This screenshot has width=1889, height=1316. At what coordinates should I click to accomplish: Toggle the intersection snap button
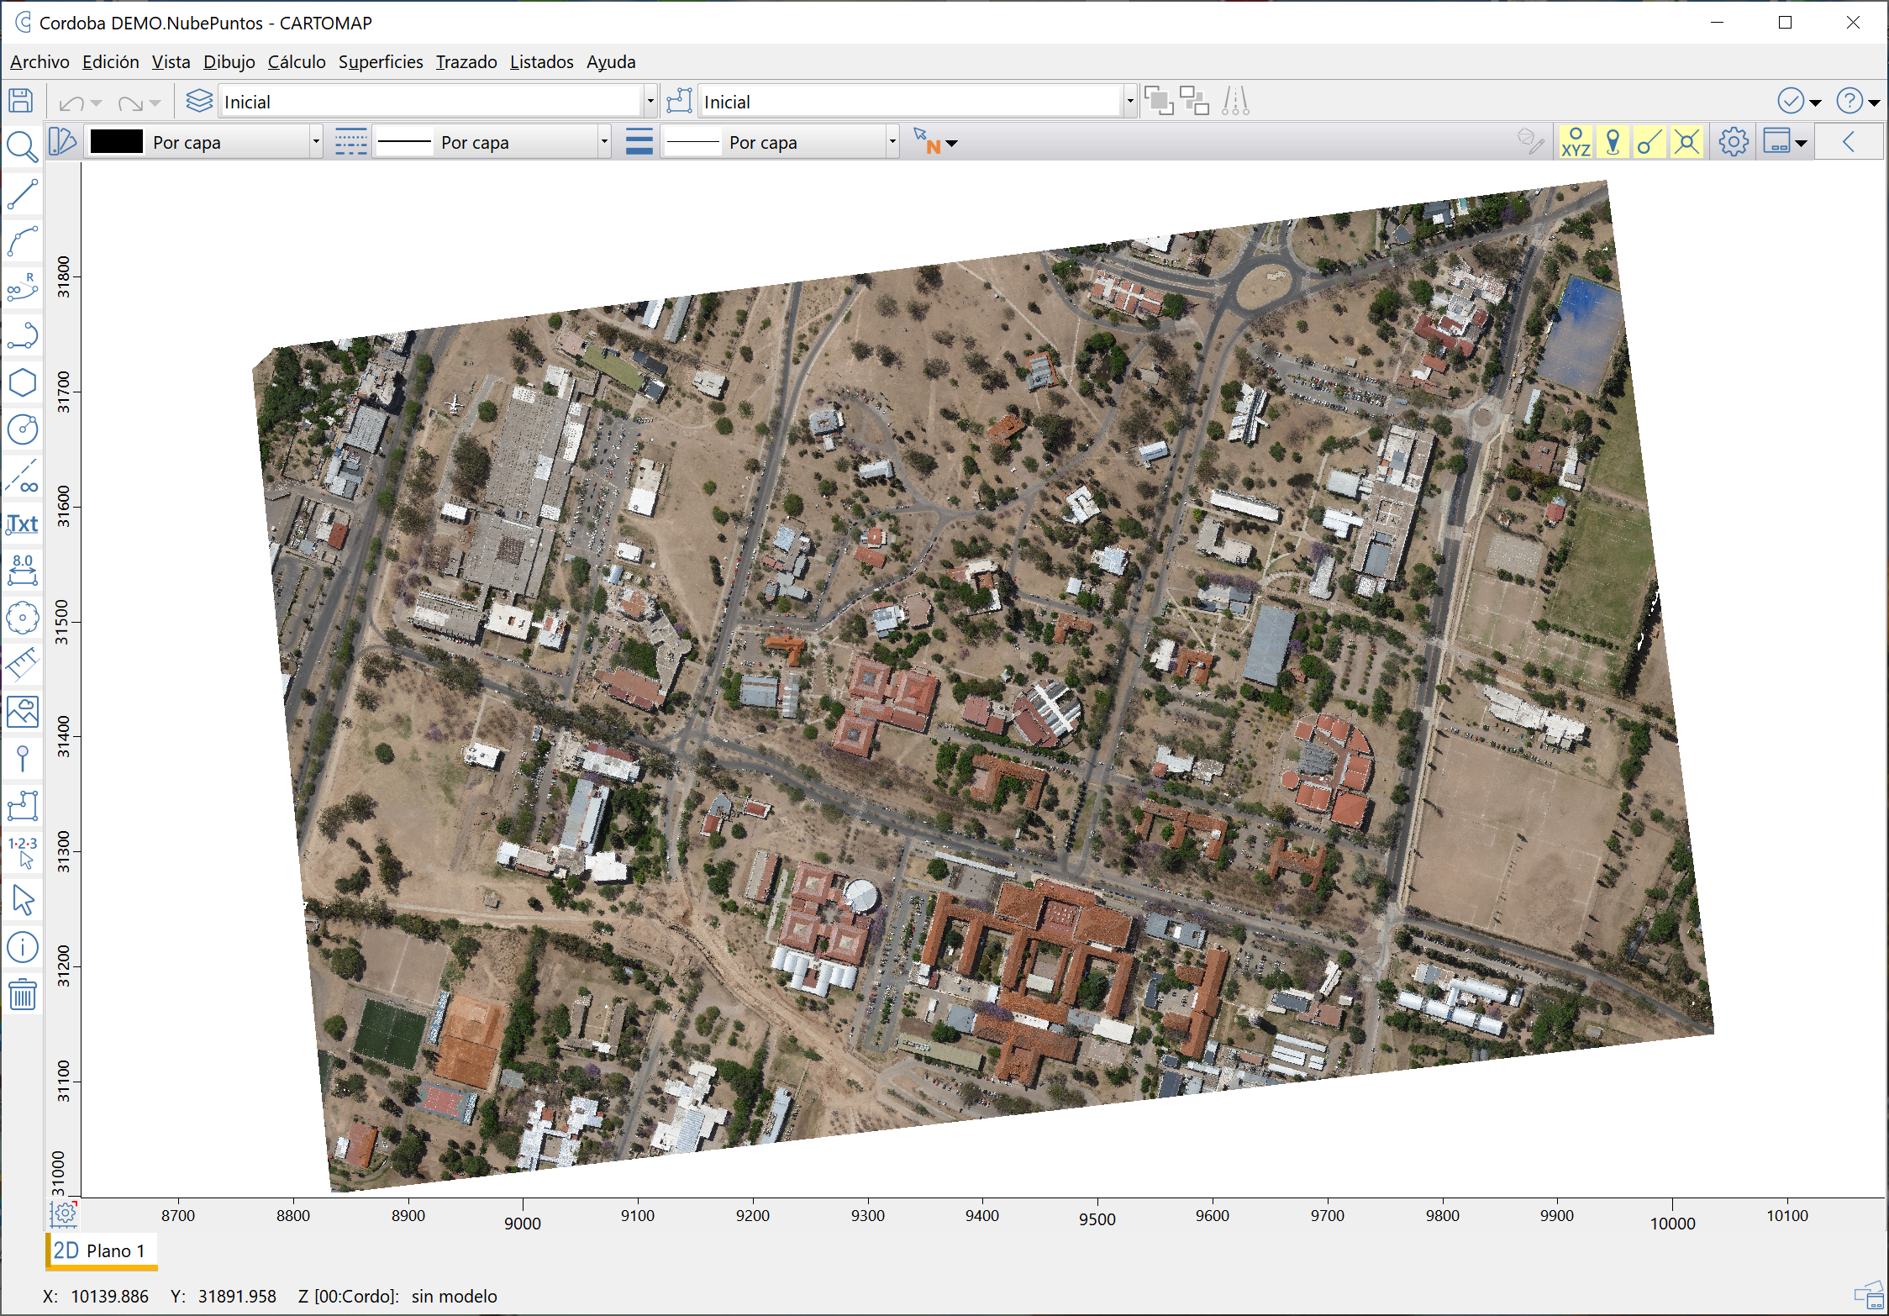click(1686, 142)
